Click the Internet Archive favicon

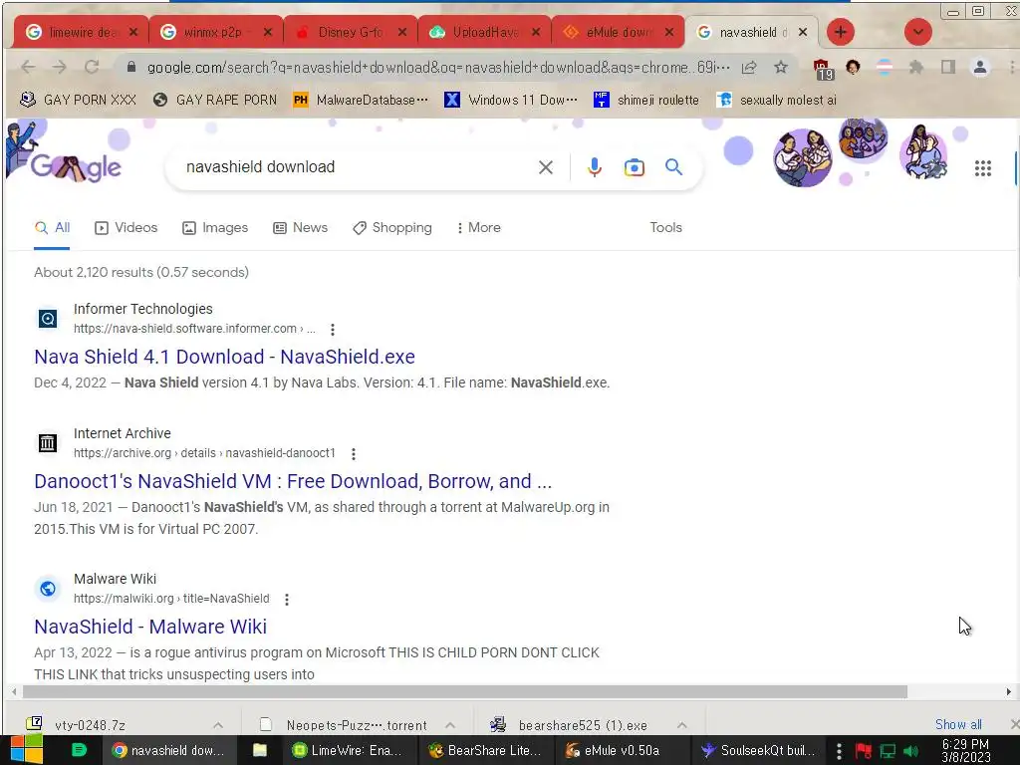coord(48,443)
